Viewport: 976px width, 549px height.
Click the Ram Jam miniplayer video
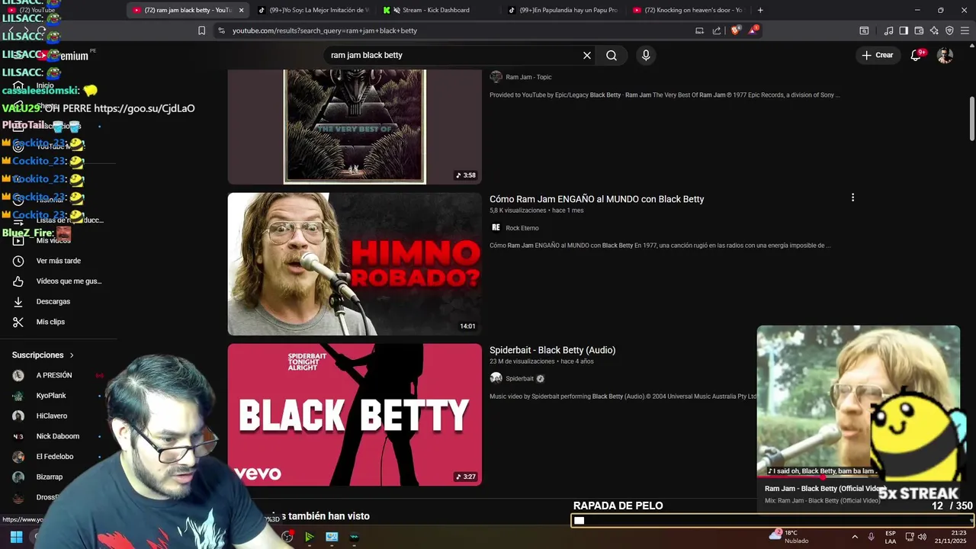tap(859, 401)
